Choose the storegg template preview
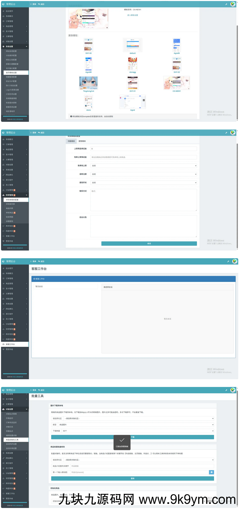239x509 pixels. [x=132, y=64]
